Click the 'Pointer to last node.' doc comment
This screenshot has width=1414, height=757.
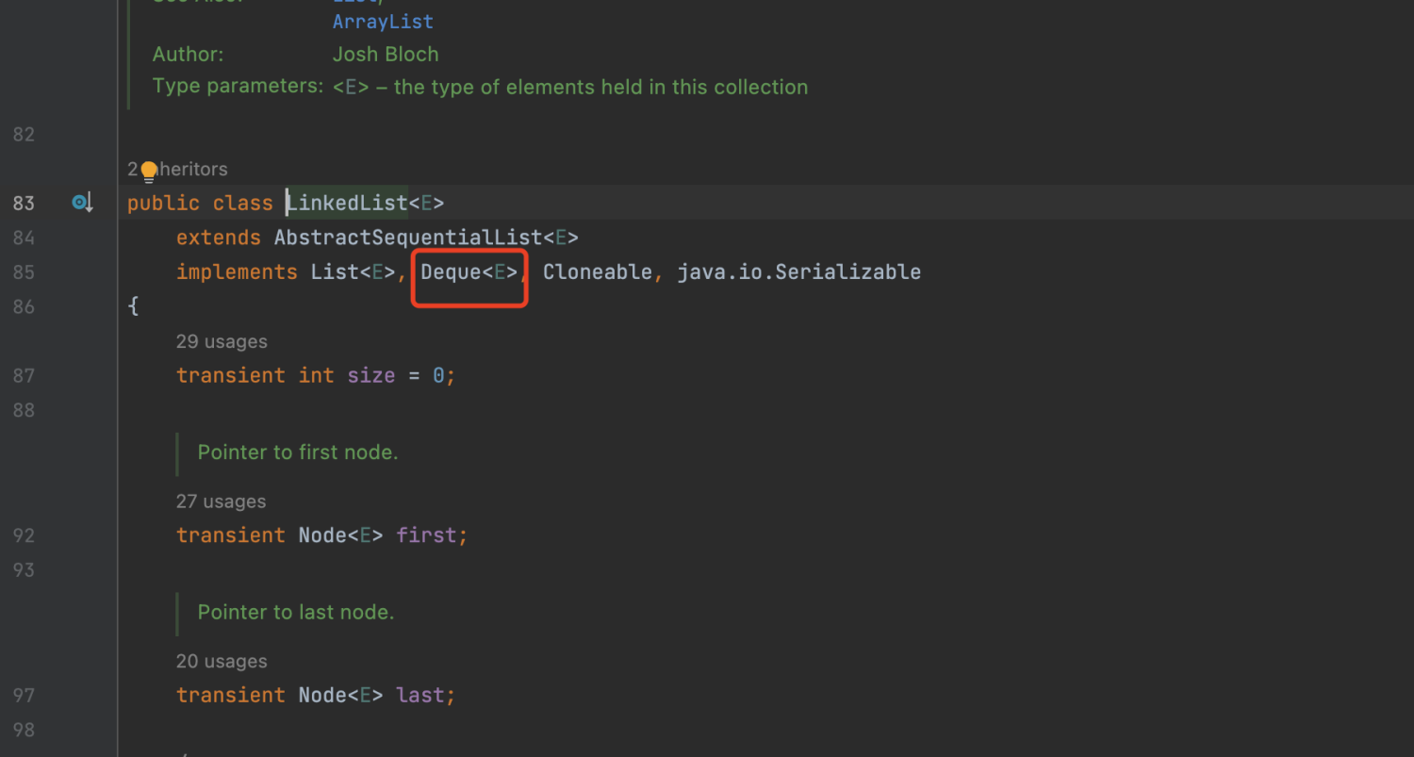(x=296, y=613)
